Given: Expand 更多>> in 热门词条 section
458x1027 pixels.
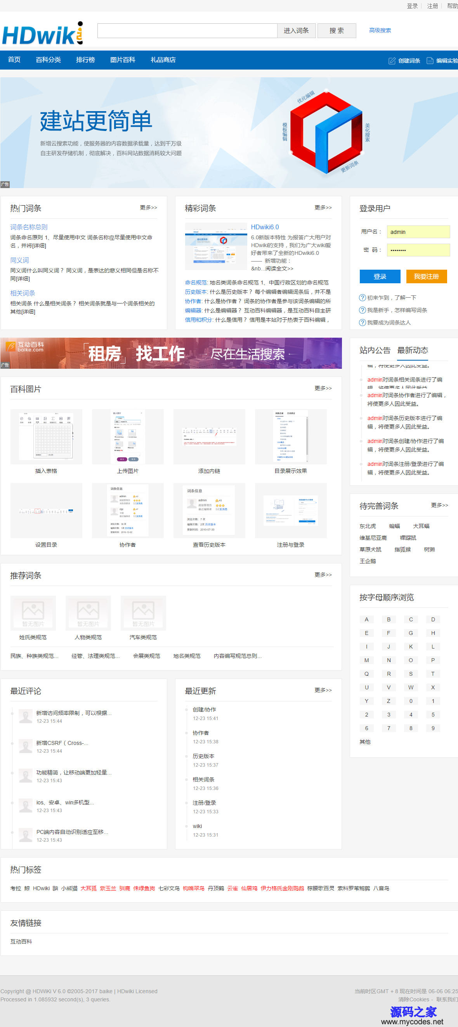Looking at the screenshot, I should click(x=149, y=208).
